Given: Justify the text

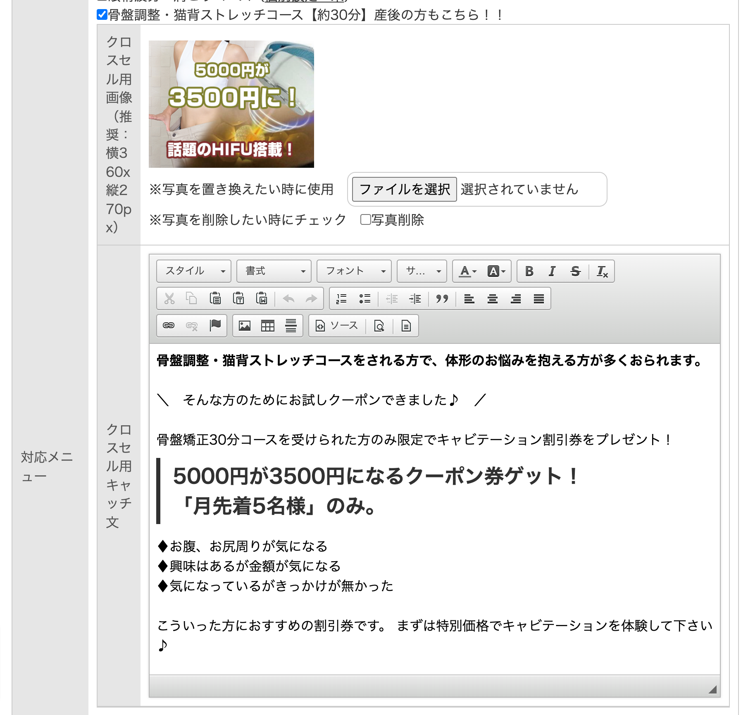Looking at the screenshot, I should point(538,298).
